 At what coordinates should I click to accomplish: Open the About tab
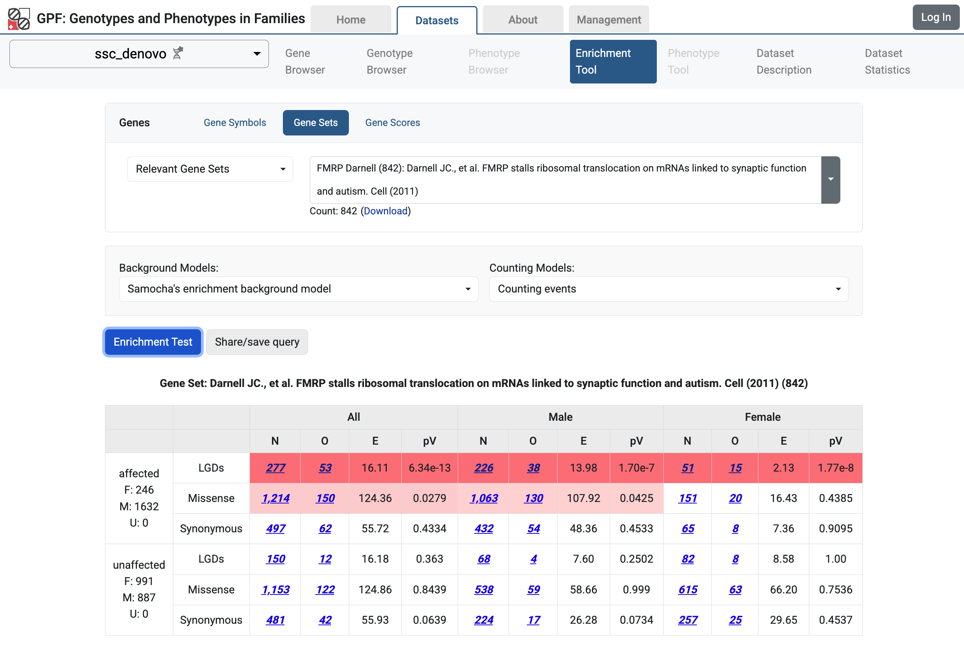pos(522,20)
